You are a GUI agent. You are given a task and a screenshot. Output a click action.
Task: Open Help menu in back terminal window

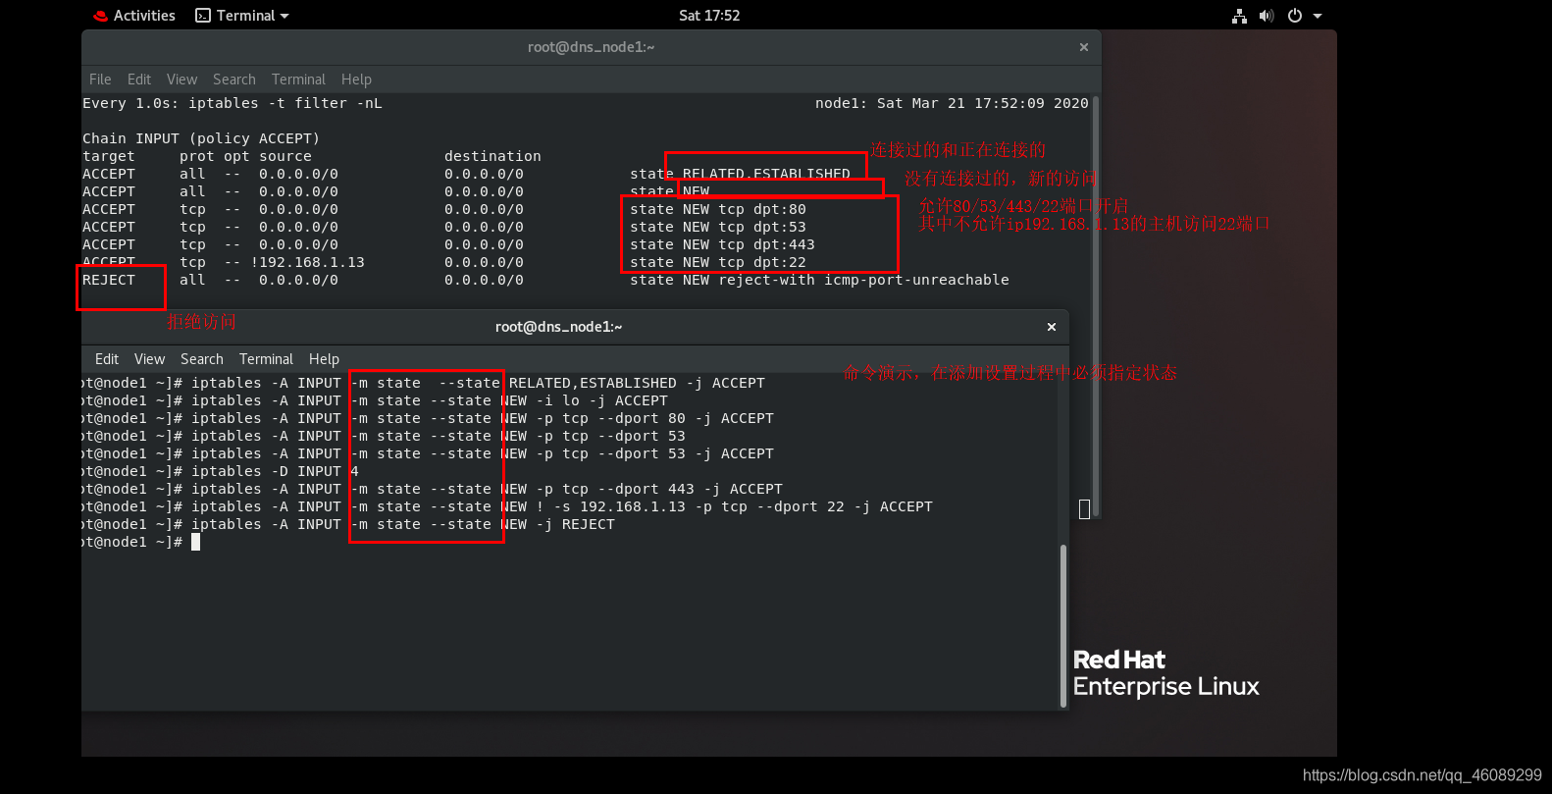356,79
